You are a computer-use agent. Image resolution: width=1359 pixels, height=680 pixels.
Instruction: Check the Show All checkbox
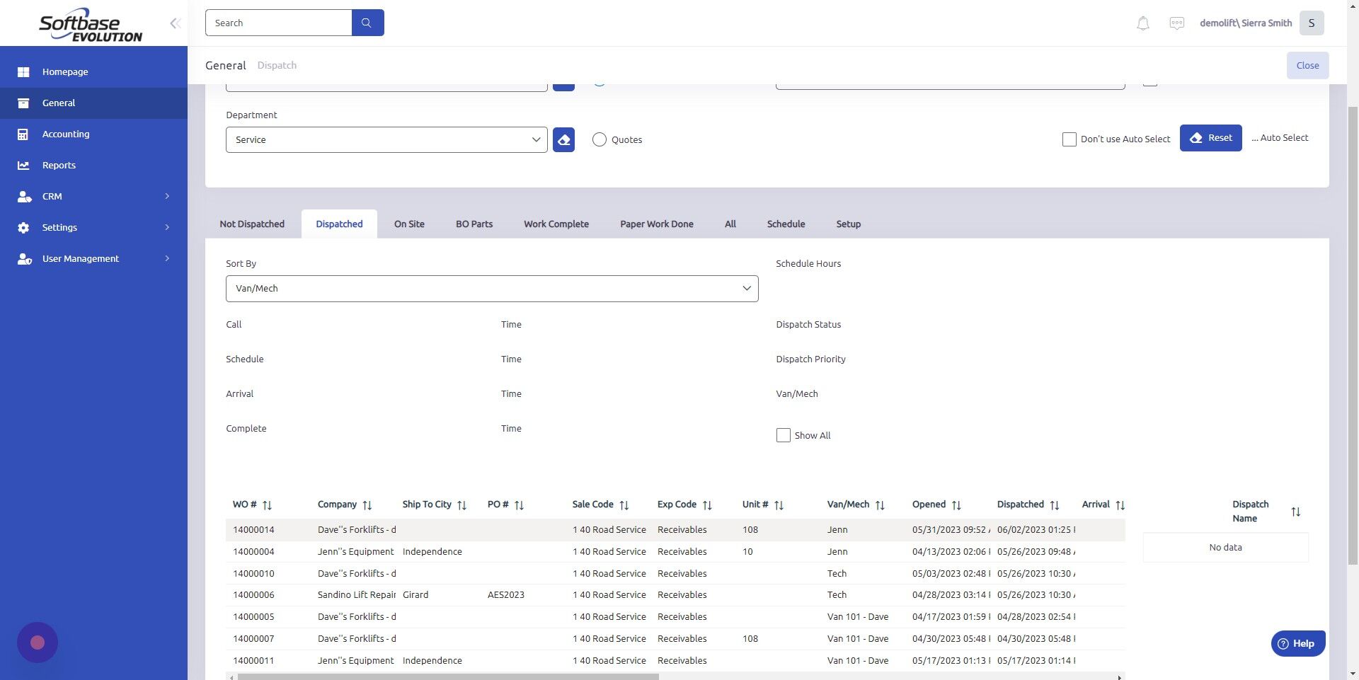[x=783, y=435]
